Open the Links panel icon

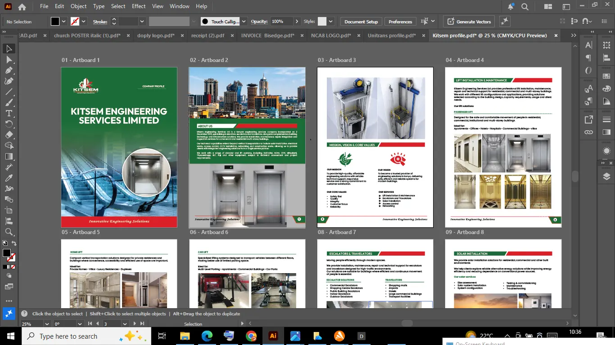point(588,132)
